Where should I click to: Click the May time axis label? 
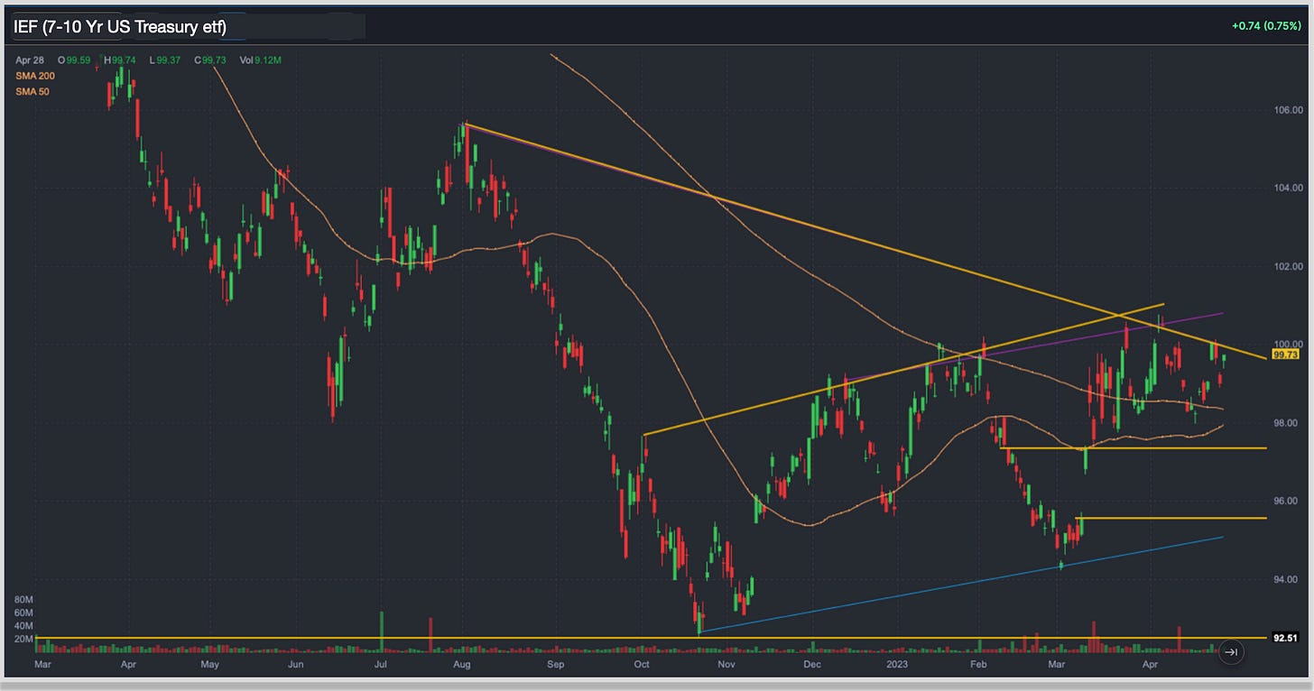coord(209,664)
